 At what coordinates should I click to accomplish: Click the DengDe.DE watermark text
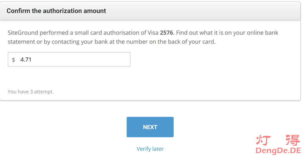pyautogui.click(x=278, y=150)
